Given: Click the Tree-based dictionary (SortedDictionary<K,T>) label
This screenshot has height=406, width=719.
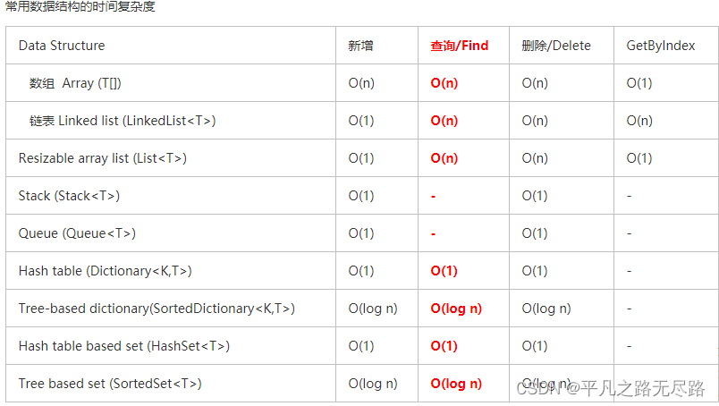Looking at the screenshot, I should pyautogui.click(x=156, y=309).
